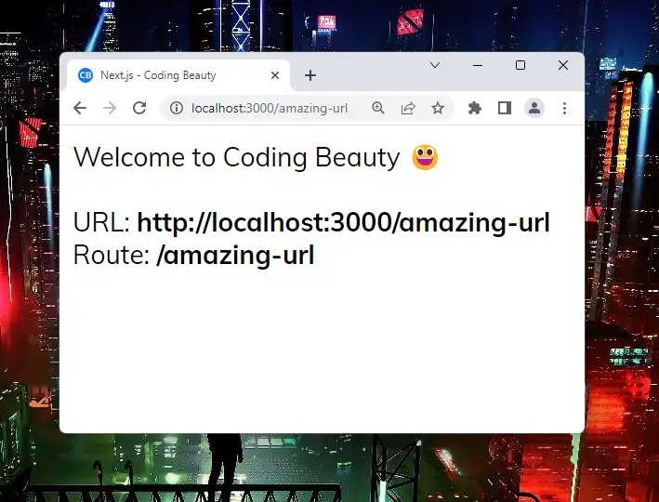
Task: Click the bold /amazing-url route text
Action: [235, 255]
